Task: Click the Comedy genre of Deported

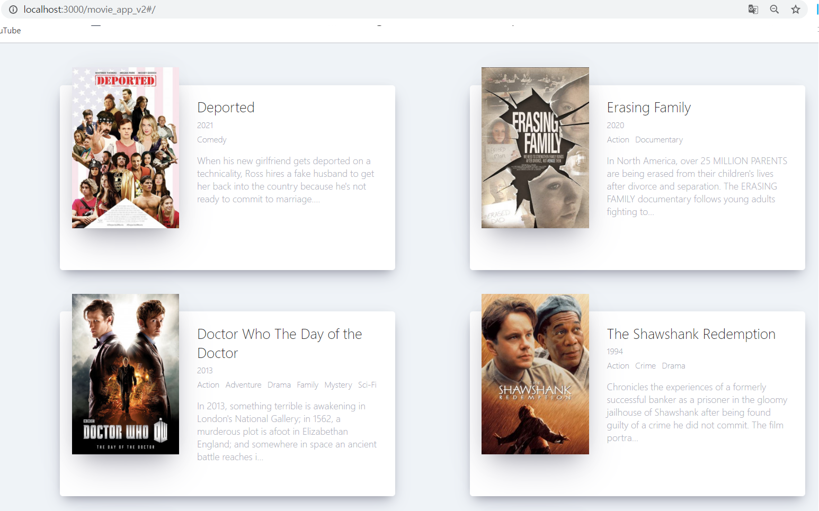Action: coord(212,140)
